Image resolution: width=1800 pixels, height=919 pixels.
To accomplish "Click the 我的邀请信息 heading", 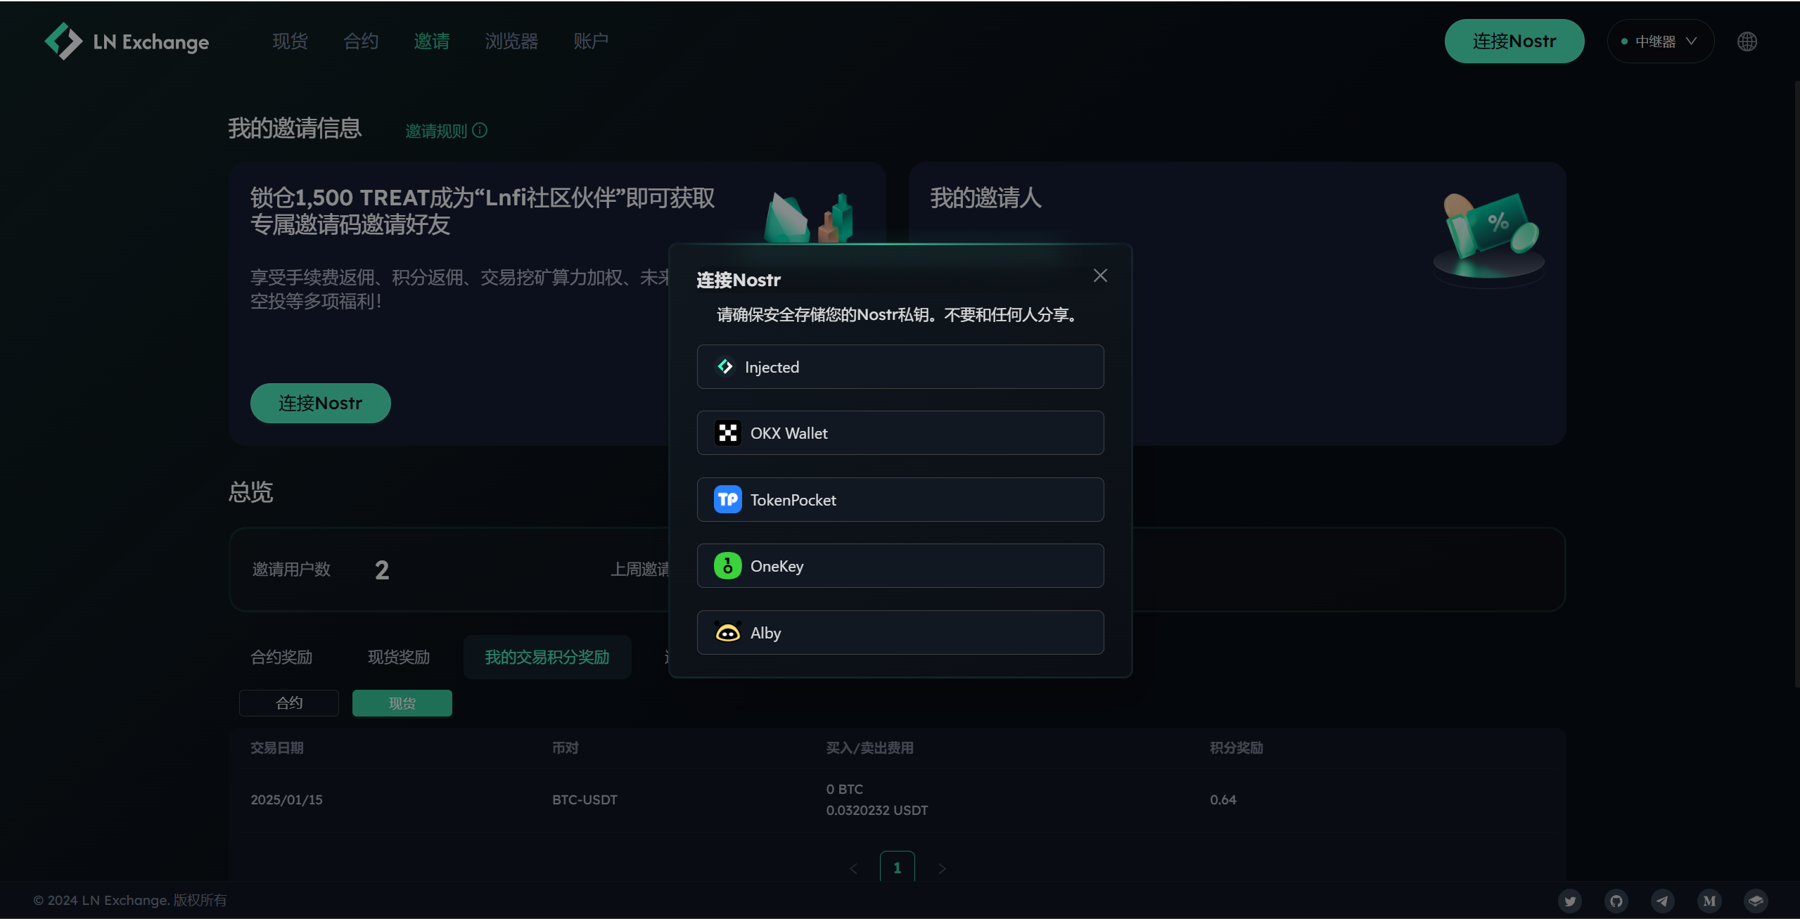I will pos(295,129).
